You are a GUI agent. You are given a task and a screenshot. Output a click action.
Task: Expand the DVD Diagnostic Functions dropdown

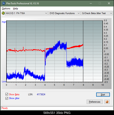(64, 13)
